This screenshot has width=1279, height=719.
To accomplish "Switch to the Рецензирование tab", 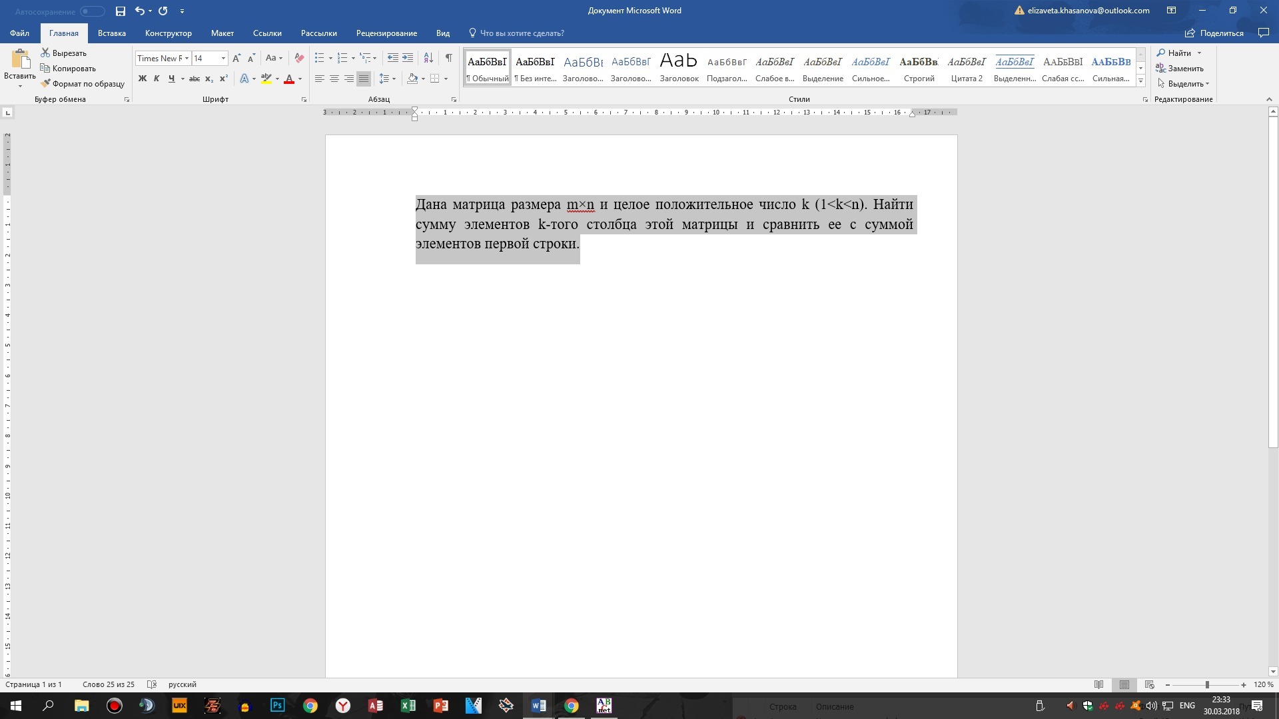I will pos(386,33).
